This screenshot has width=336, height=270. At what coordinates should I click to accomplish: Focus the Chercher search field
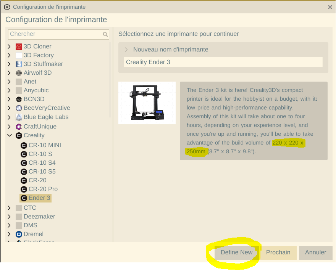pyautogui.click(x=58, y=34)
